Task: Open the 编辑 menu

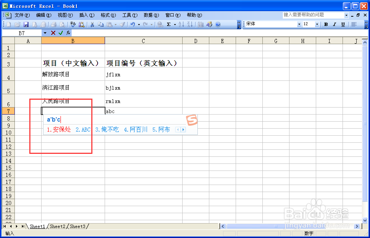Action: pyautogui.click(x=44, y=15)
